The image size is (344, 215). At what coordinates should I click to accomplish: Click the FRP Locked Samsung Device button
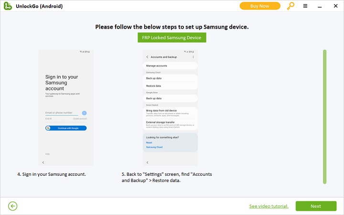[172, 38]
